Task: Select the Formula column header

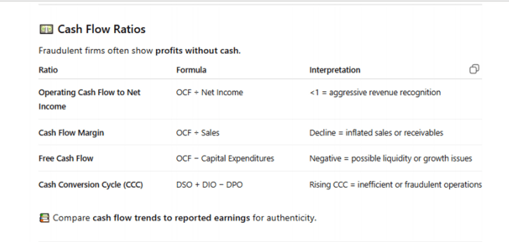Action: coord(191,70)
